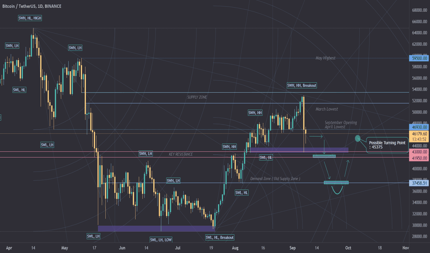430x253 pixels.
Task: Click 50000.00 on the price axis
Action: 419,112
